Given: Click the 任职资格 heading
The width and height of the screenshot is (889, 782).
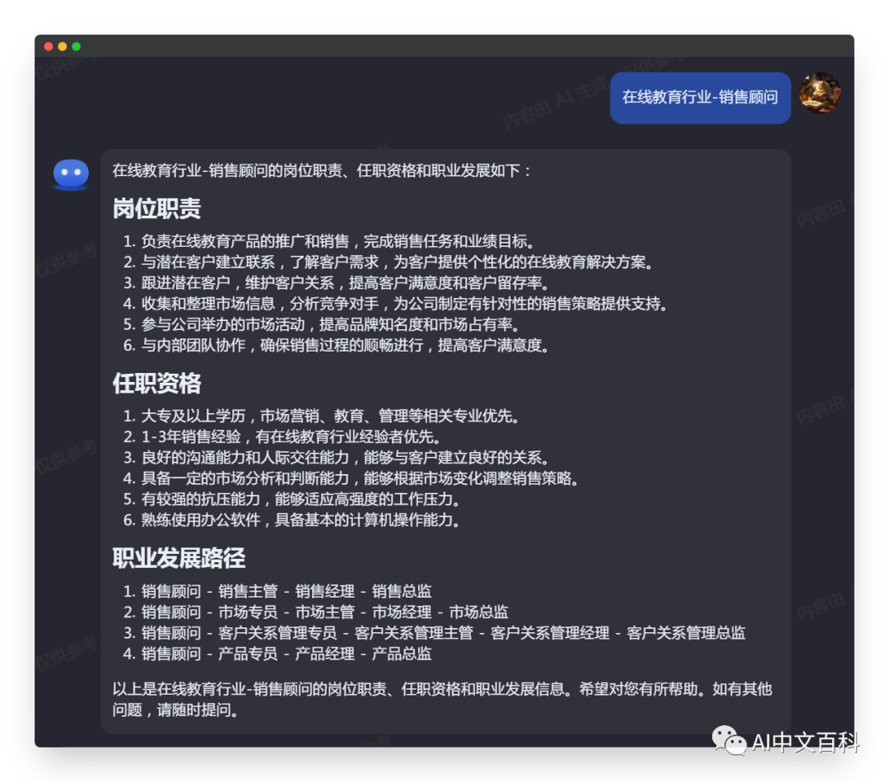Looking at the screenshot, I should pos(156,384).
